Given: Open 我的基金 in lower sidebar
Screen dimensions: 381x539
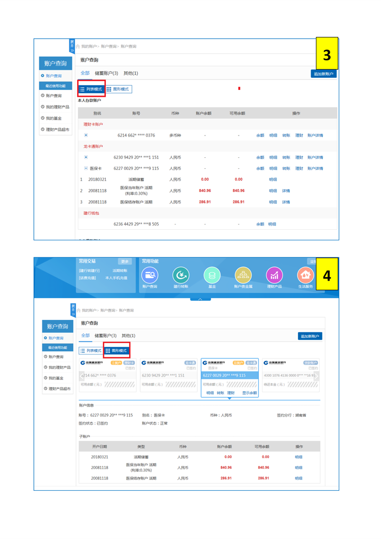Looking at the screenshot, I should pos(53,378).
